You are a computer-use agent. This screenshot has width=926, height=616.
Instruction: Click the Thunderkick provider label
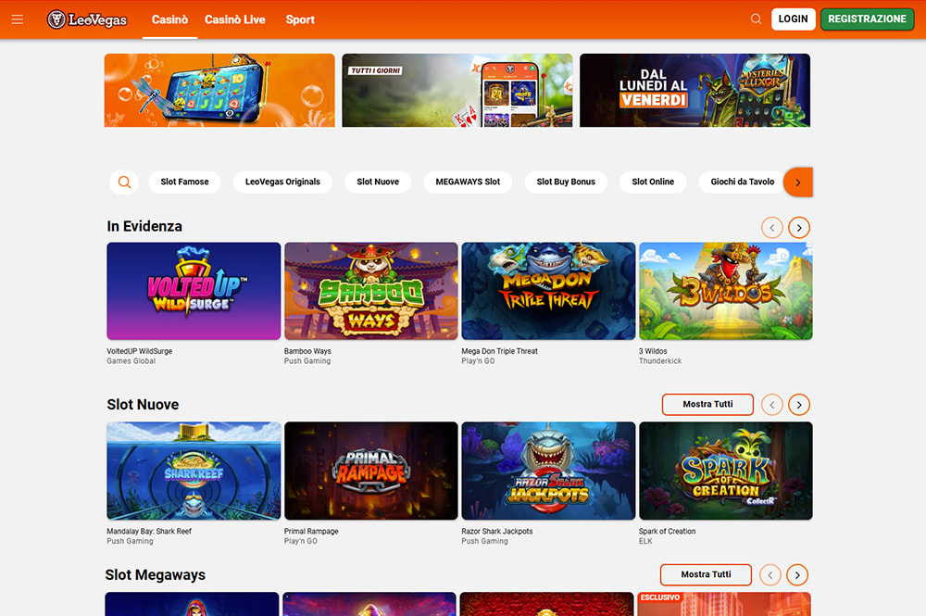[x=660, y=361]
